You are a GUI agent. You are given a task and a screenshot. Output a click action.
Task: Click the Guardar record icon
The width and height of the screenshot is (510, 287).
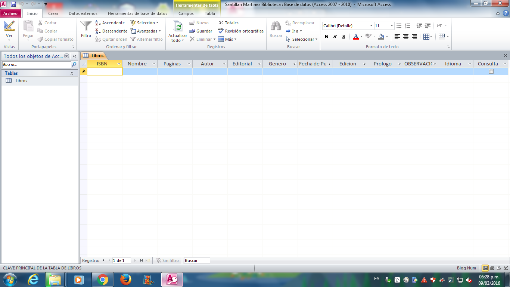coord(193,31)
